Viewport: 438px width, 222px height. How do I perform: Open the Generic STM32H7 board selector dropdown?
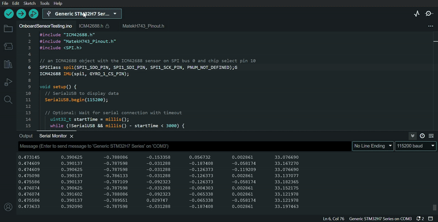pyautogui.click(x=82, y=14)
